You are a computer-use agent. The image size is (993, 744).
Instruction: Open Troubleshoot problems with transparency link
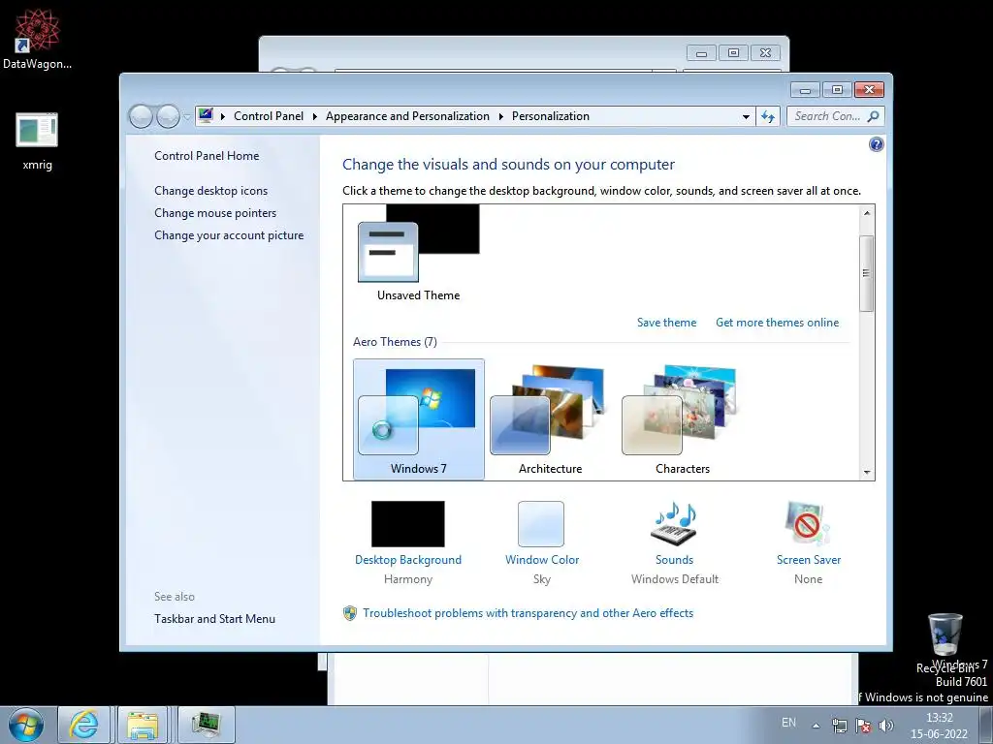[x=528, y=613]
